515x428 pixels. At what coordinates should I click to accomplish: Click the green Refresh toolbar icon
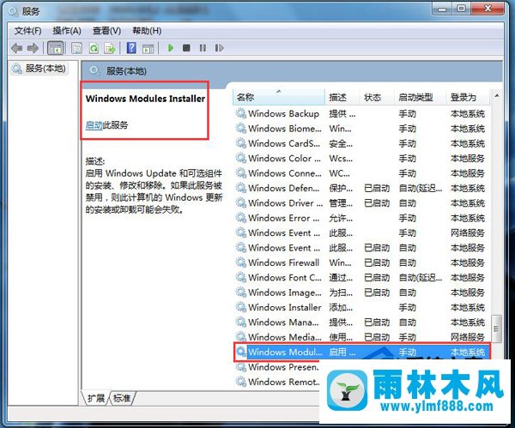pyautogui.click(x=94, y=48)
